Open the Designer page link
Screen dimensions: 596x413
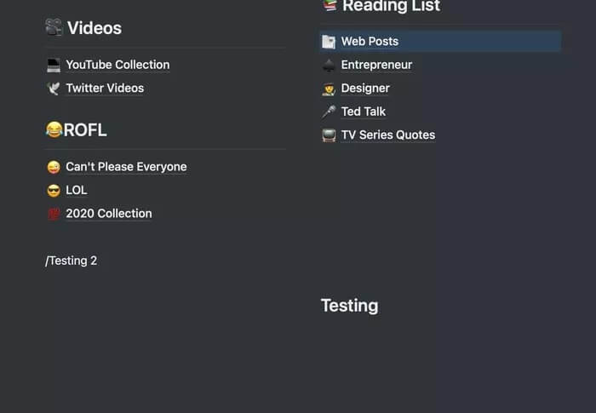pyautogui.click(x=365, y=89)
